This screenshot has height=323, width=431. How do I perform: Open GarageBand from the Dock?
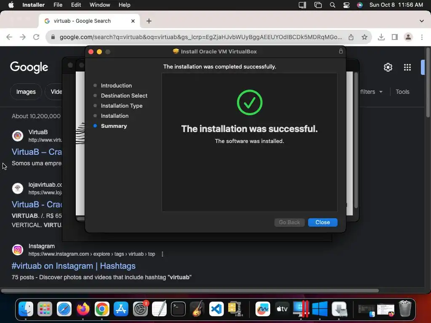(197, 309)
